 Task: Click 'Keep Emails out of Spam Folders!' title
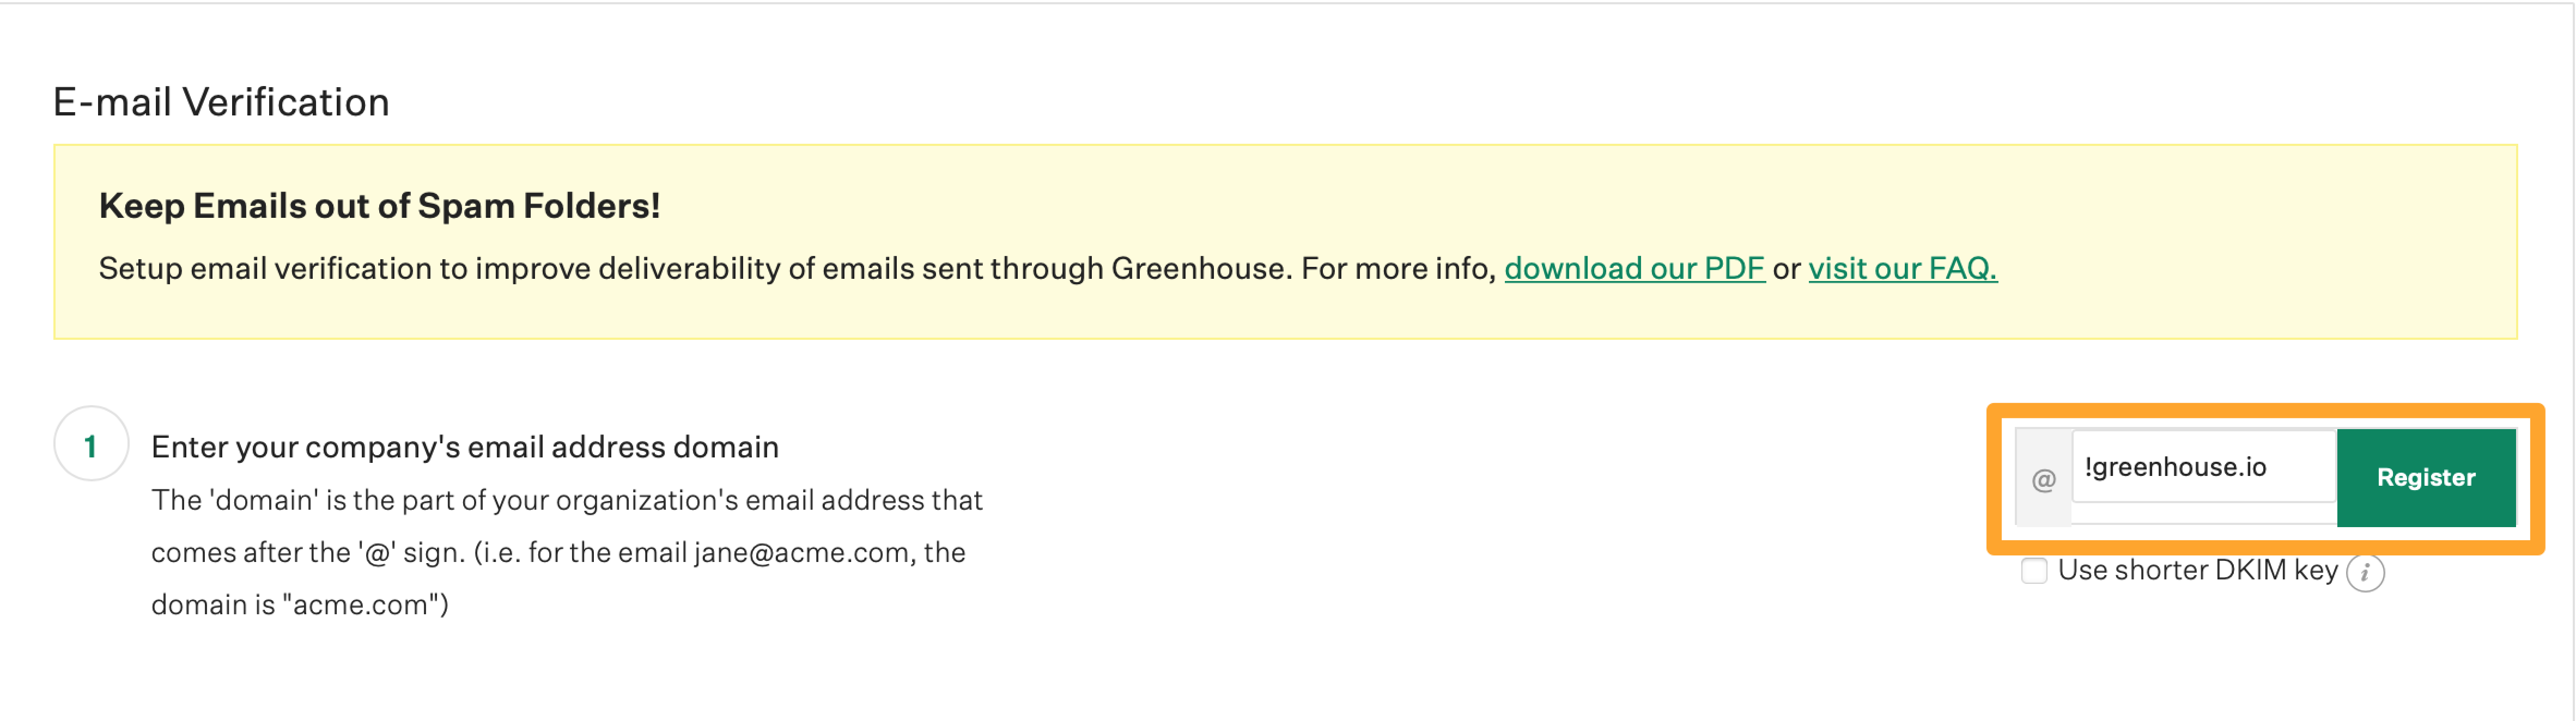[x=379, y=205]
